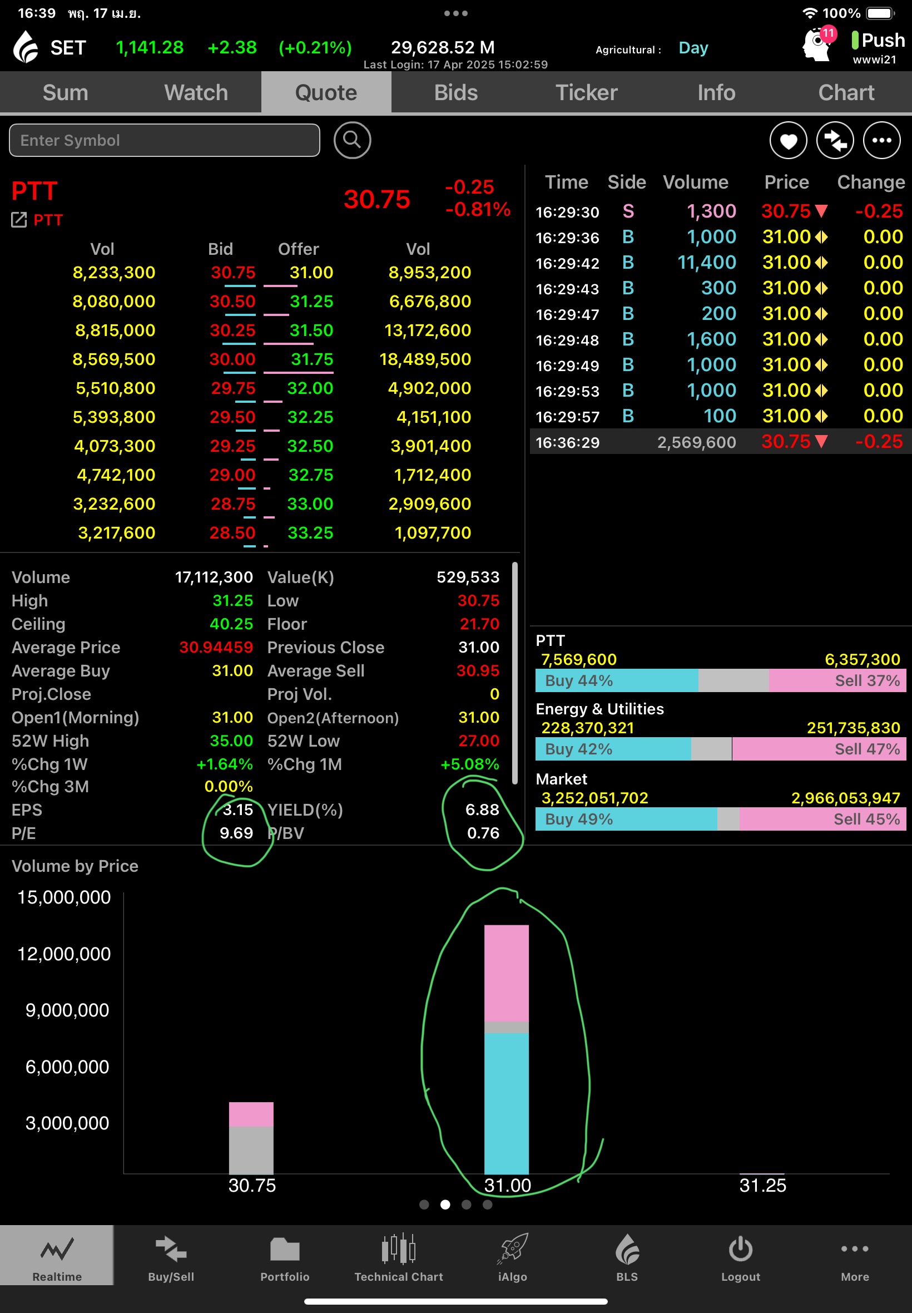This screenshot has height=1313, width=912.
Task: Tap the red PTT symbol heading
Action: (34, 191)
